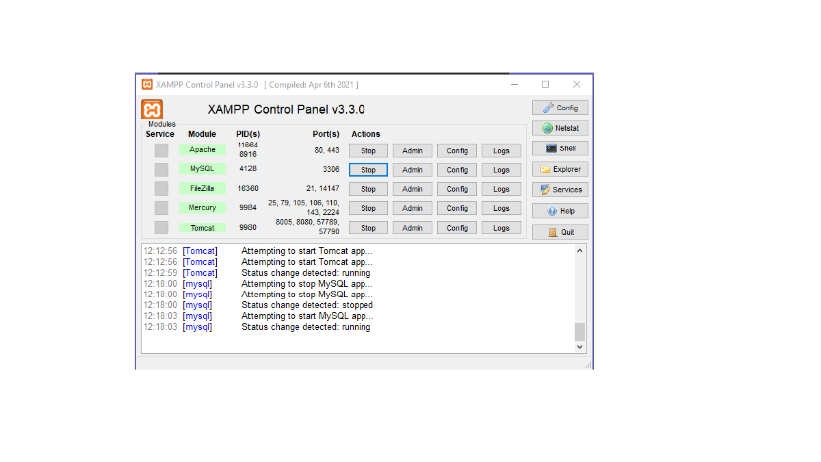Toggle the Tomcat service checkbox
This screenshot has width=821, height=462.
(161, 228)
